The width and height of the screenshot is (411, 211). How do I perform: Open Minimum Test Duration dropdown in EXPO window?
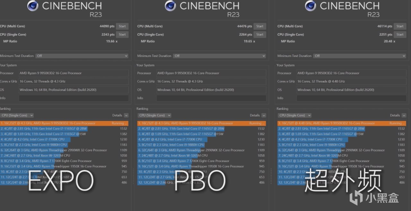coord(82,56)
